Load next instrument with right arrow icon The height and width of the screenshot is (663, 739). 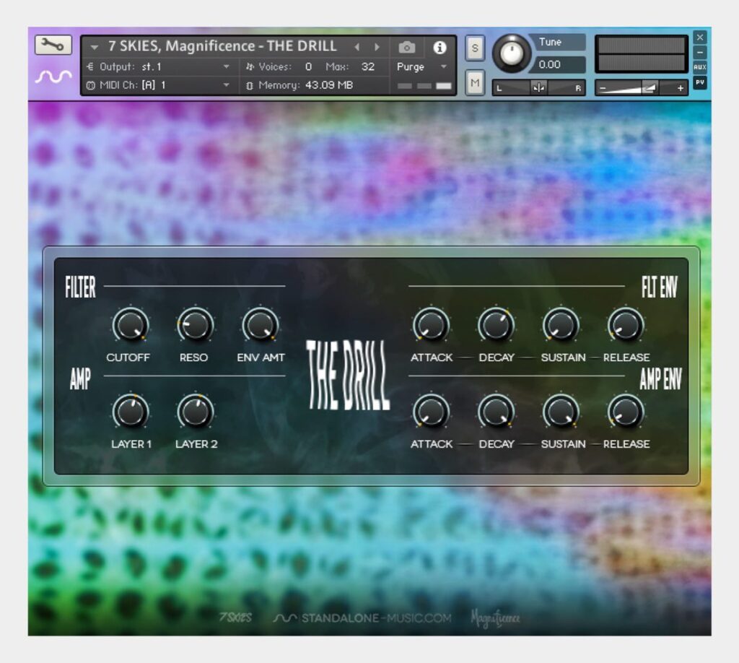coord(377,46)
